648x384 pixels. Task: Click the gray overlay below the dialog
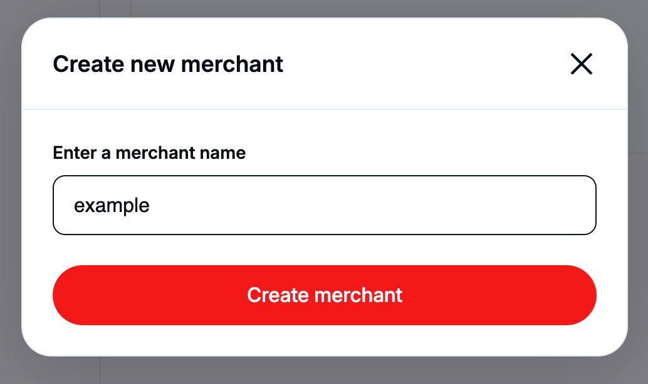click(324, 371)
